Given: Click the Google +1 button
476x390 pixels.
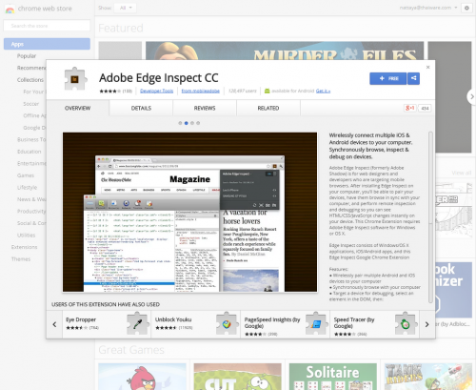Looking at the screenshot, I should click(x=409, y=108).
